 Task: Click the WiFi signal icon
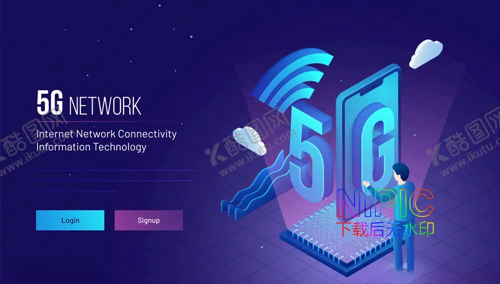pos(292,80)
